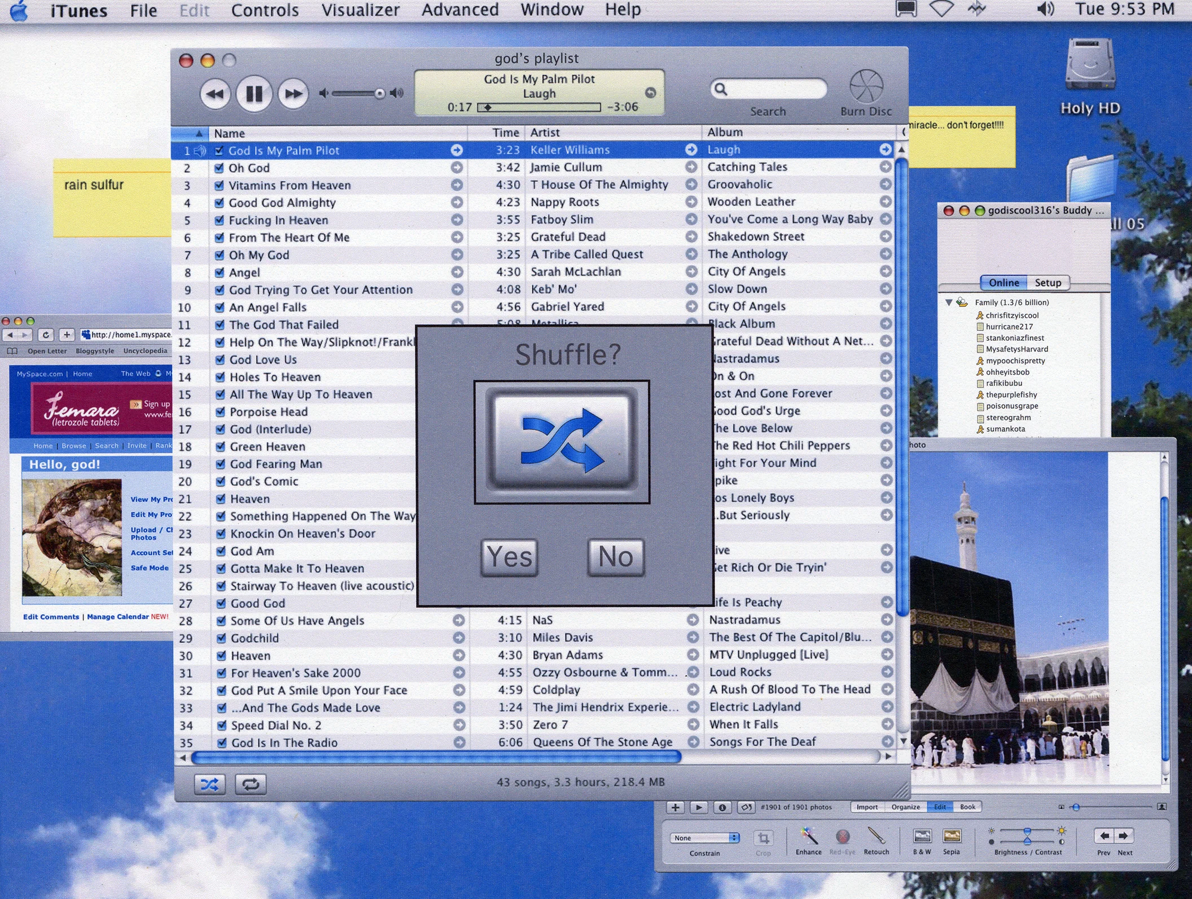The width and height of the screenshot is (1192, 899).
Task: Click Edit Comments link on MySpace page
Action: click(x=51, y=617)
